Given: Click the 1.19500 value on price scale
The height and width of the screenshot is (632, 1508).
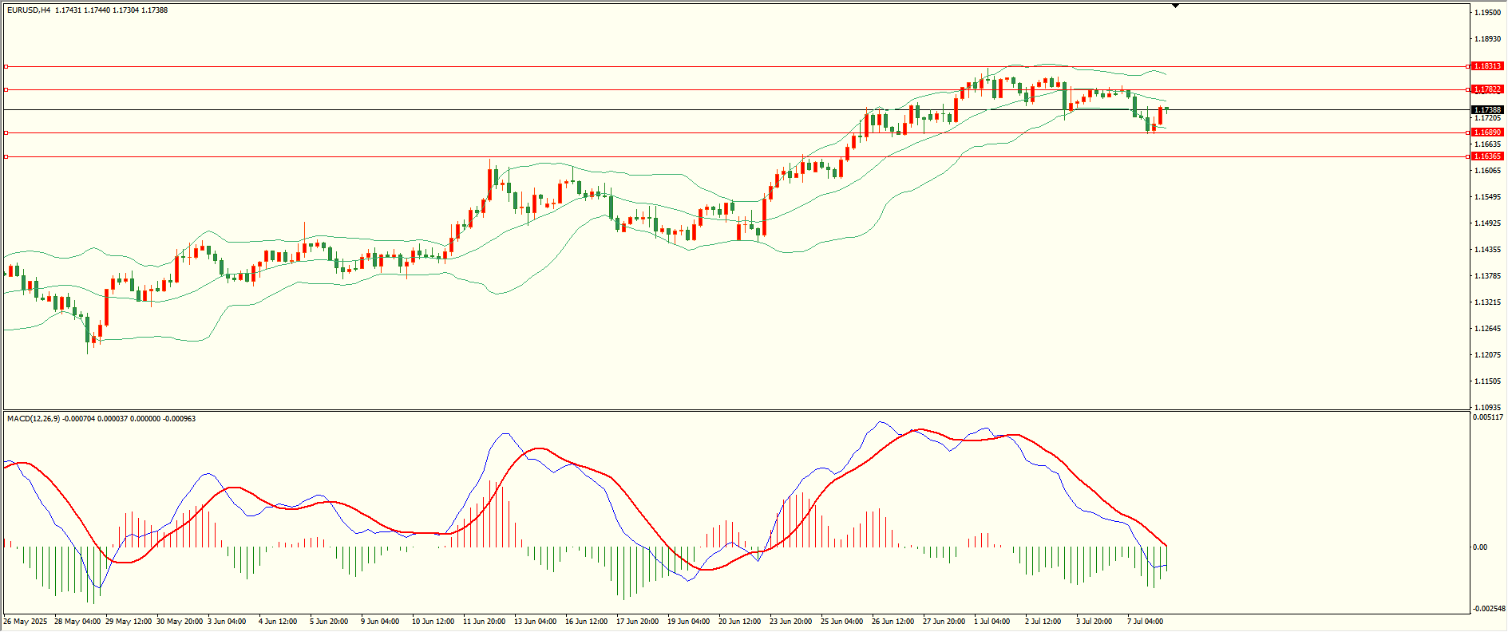Looking at the screenshot, I should pos(1487,13).
